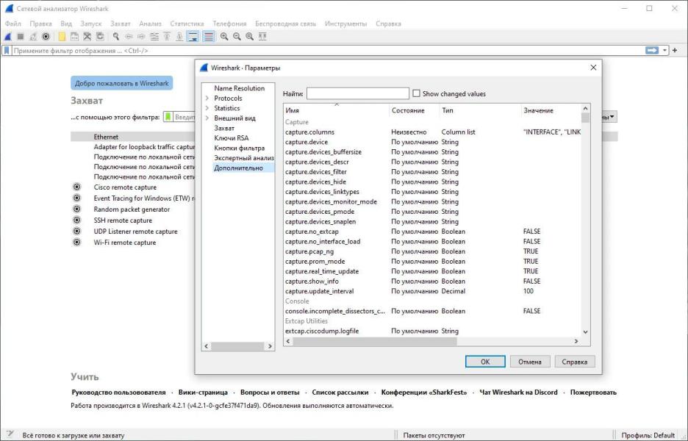
Task: Click the status bar expert info icon
Action: pos(10,434)
